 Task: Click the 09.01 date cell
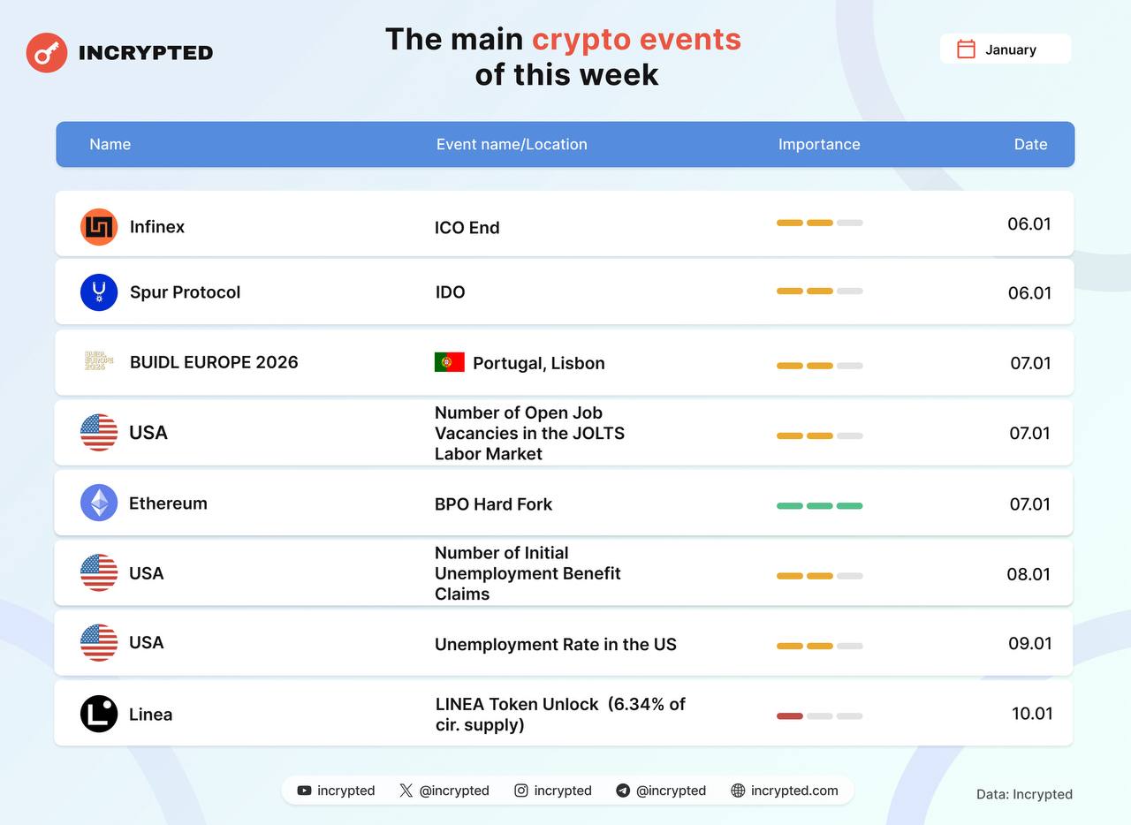pyautogui.click(x=1030, y=643)
